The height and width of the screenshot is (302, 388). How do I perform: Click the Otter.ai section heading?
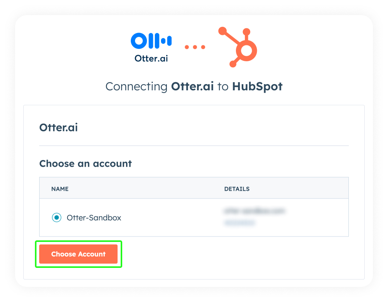(x=59, y=128)
